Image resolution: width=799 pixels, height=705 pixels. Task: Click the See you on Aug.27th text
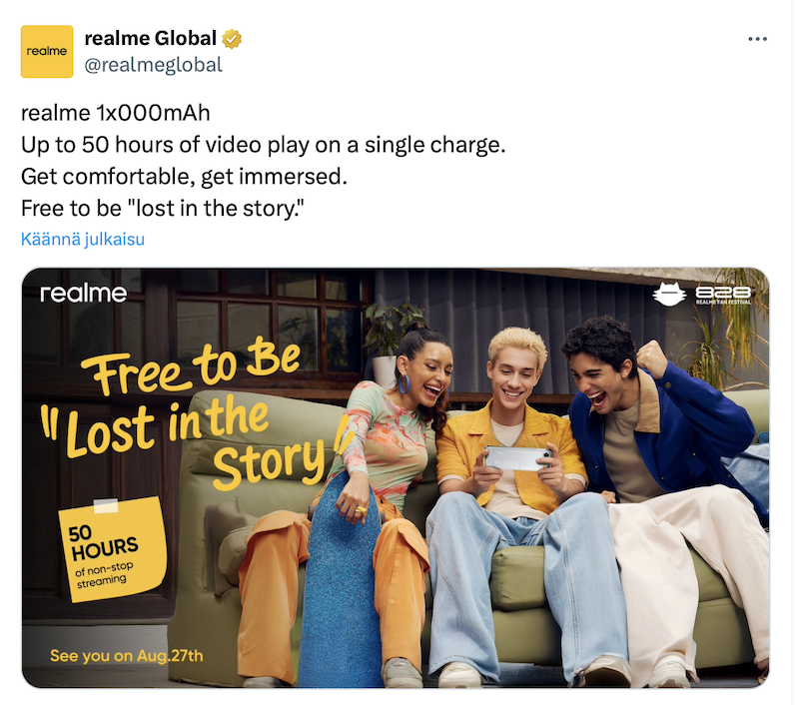(127, 656)
